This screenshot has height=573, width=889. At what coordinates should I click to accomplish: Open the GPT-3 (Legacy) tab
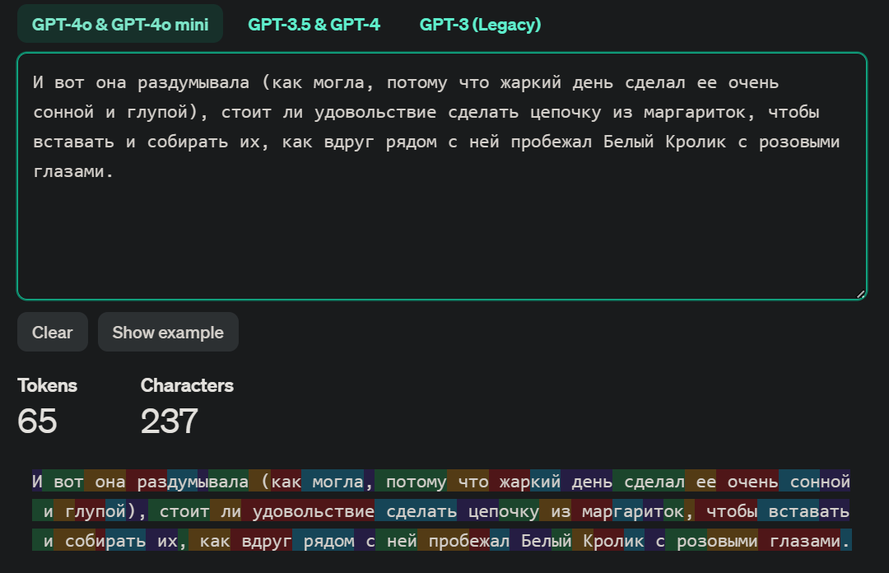480,25
